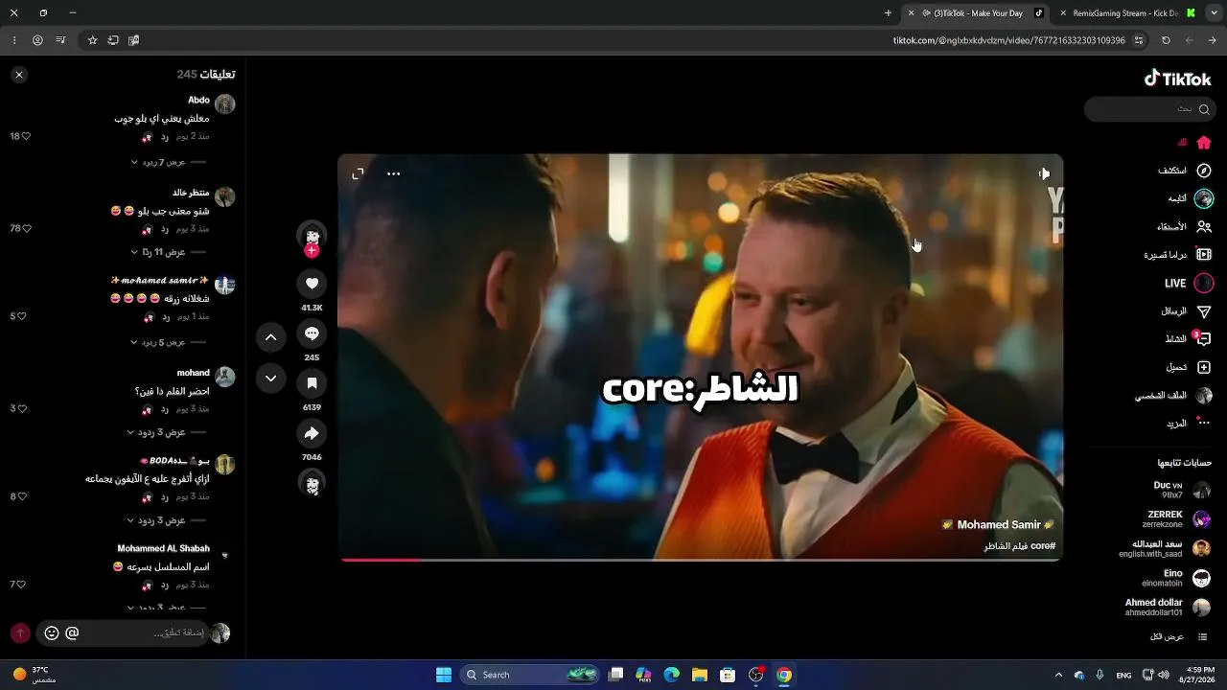Open the TikTok home feed icon
Image resolution: width=1227 pixels, height=690 pixels.
pos(1204,143)
